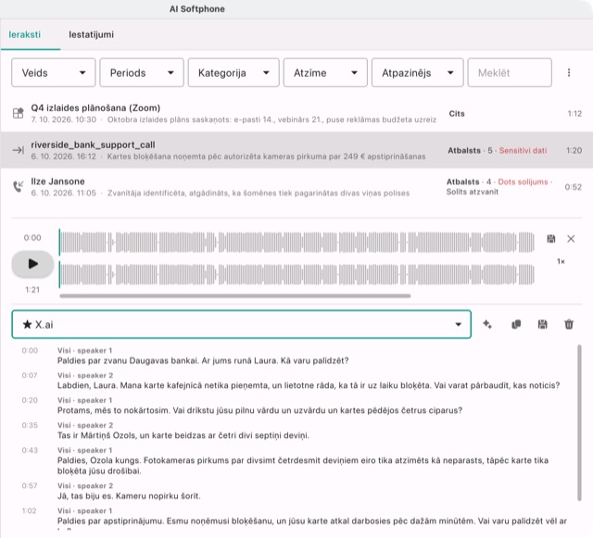
Task: Click the line "Tas ir Mārtiņš Ozols"
Action: [183, 435]
